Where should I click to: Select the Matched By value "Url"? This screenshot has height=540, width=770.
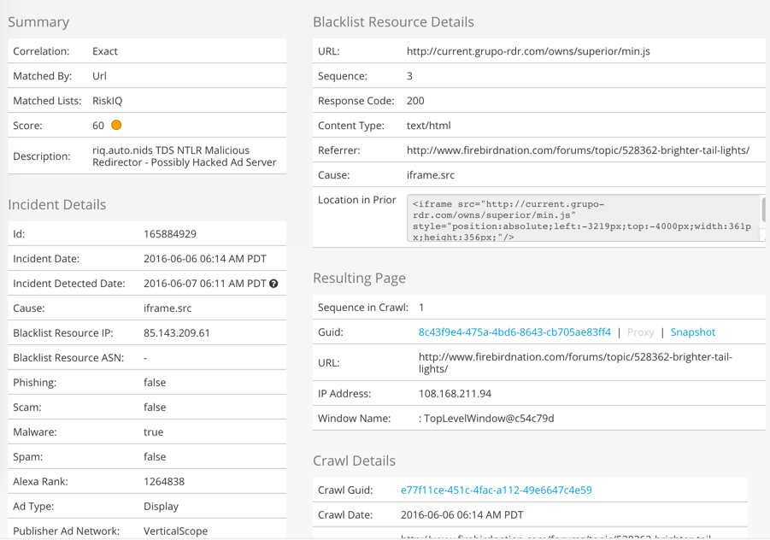pyautogui.click(x=99, y=75)
